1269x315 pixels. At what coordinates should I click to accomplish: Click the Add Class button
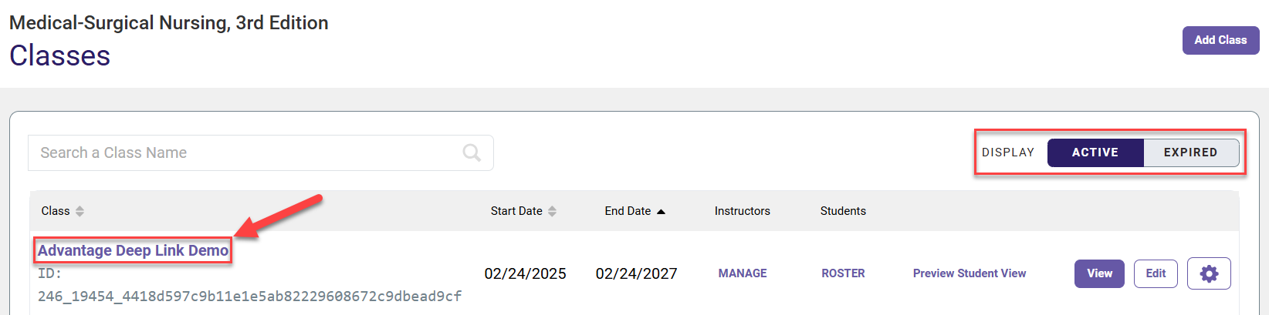point(1220,40)
